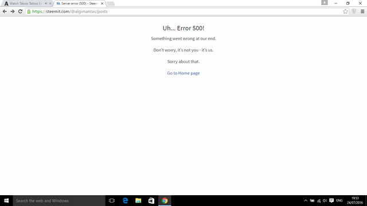
Task: Restore down the Chrome window
Action: click(x=348, y=3)
